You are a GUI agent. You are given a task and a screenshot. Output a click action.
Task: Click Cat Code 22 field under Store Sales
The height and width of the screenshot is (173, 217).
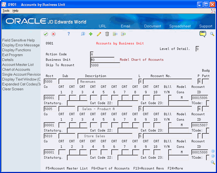pyautogui.click(x=128, y=158)
